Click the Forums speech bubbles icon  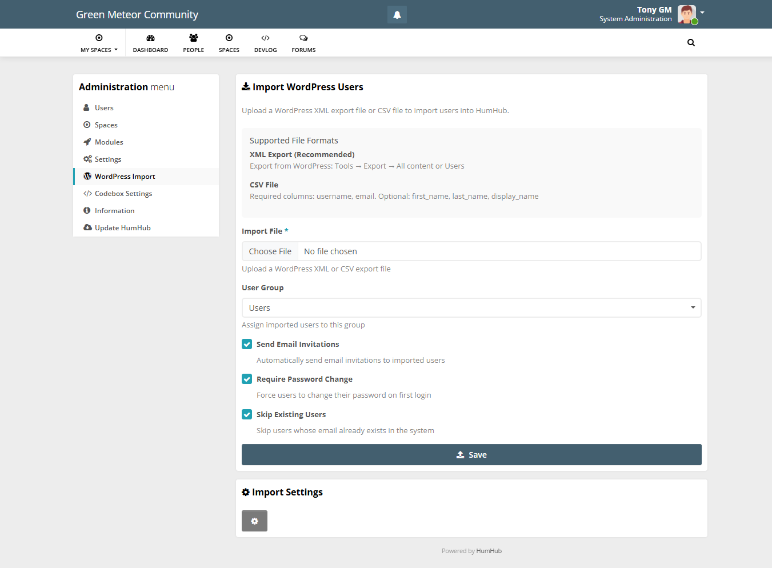point(303,38)
